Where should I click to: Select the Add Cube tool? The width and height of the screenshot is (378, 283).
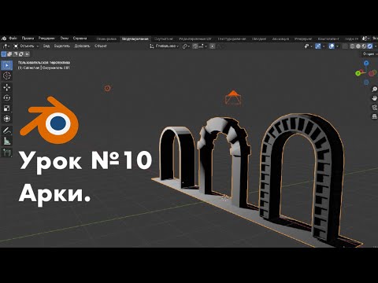pyautogui.click(x=7, y=153)
